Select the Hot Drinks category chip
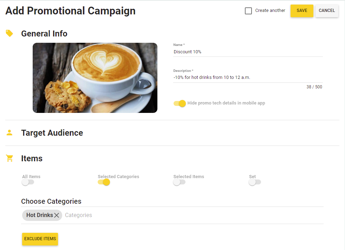The image size is (345, 250). click(39, 215)
